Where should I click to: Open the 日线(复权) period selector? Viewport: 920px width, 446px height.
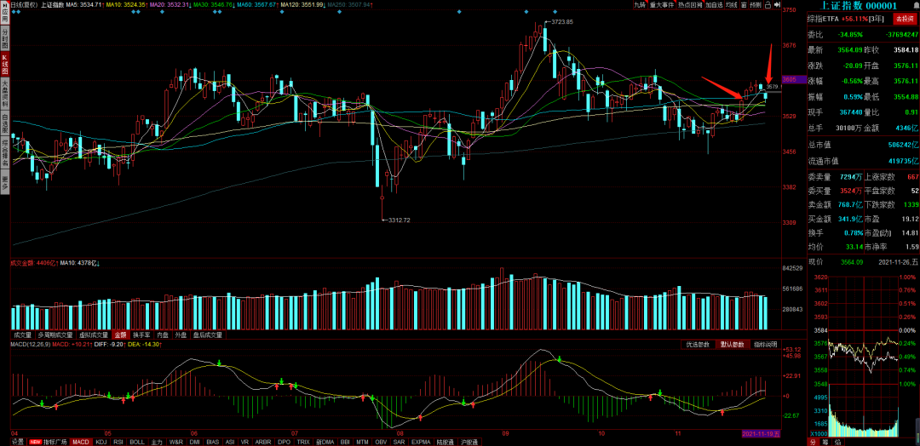24,5
